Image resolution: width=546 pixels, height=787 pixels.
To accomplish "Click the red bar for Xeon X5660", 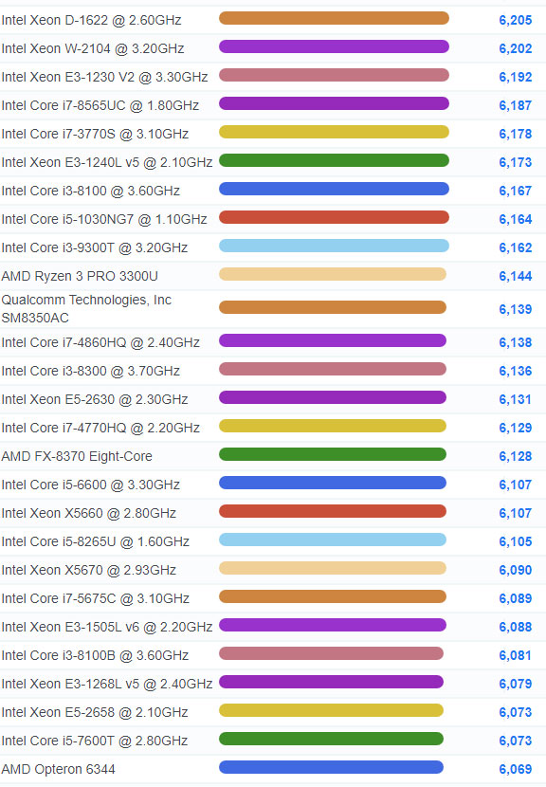I will pos(333,511).
